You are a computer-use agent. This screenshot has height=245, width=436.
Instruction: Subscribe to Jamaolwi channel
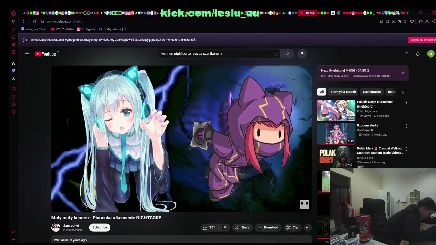tap(100, 227)
